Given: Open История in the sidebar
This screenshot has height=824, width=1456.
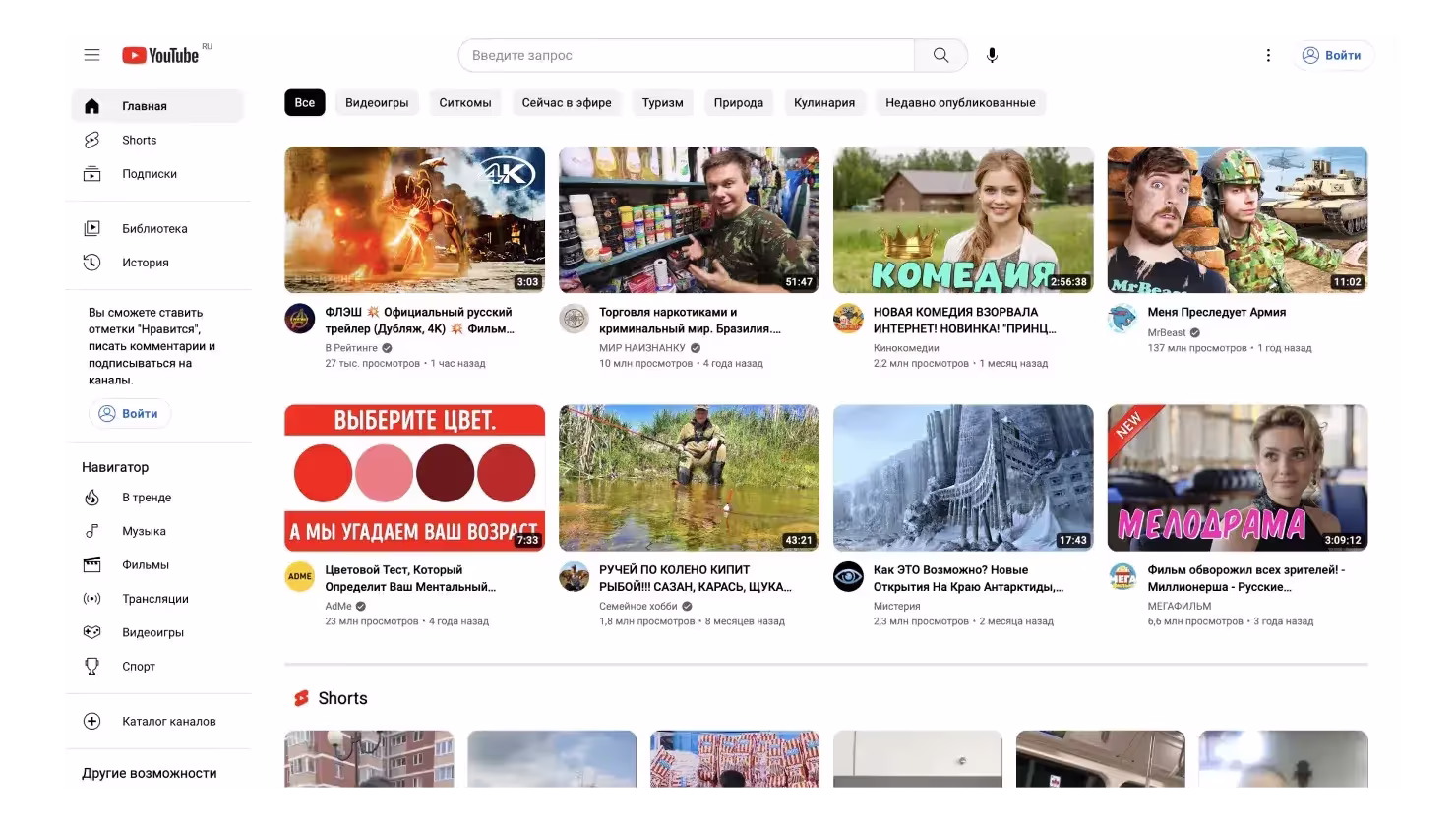Looking at the screenshot, I should click(x=145, y=263).
